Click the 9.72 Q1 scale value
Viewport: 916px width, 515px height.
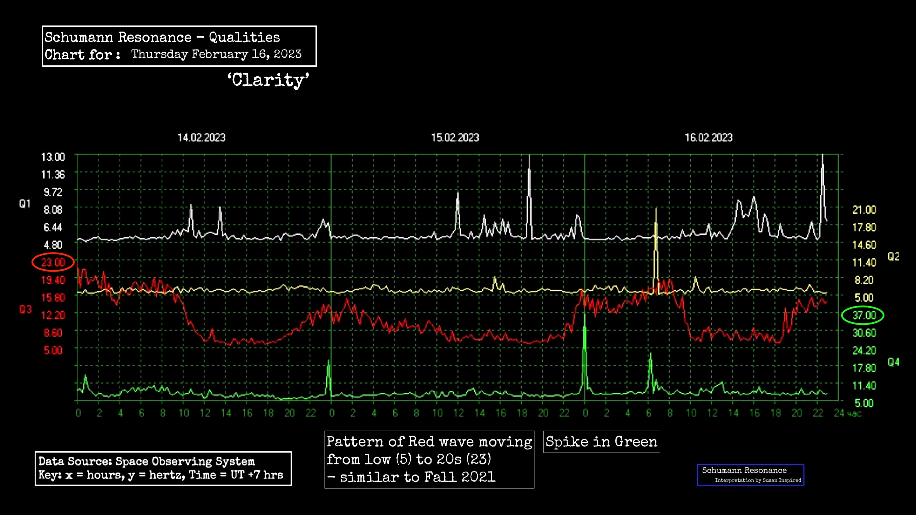tap(53, 192)
